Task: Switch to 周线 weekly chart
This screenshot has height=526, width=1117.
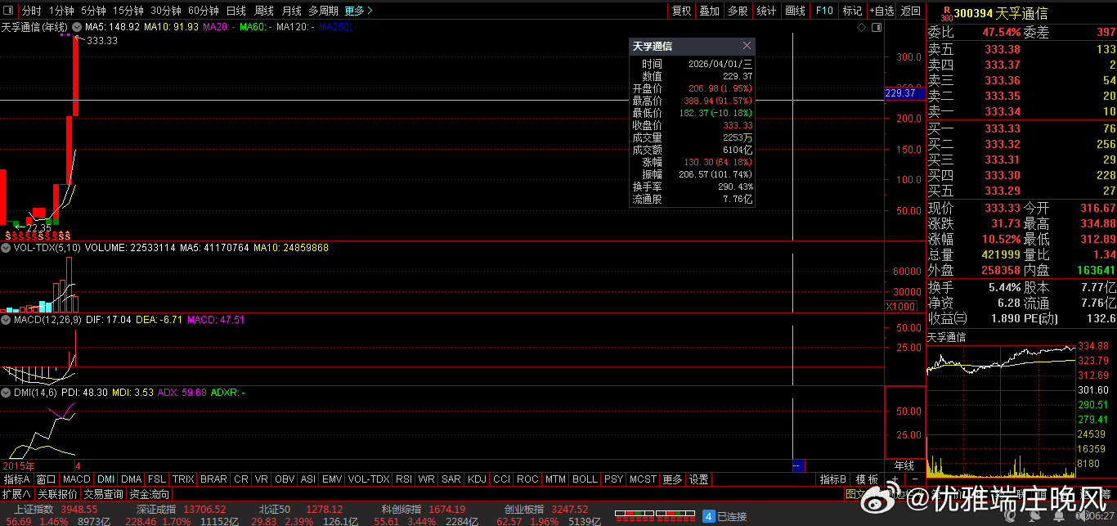Action: pos(263,11)
